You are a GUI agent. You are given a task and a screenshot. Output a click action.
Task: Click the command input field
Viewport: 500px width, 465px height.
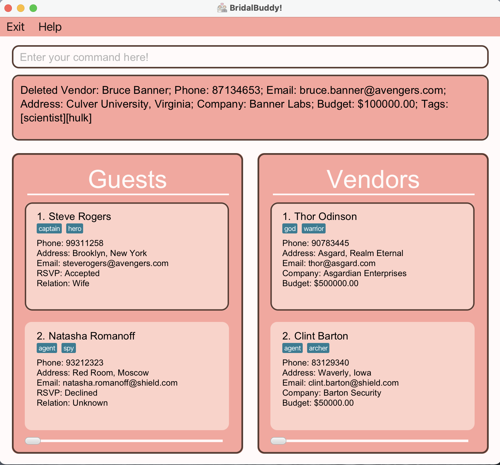pyautogui.click(x=250, y=57)
